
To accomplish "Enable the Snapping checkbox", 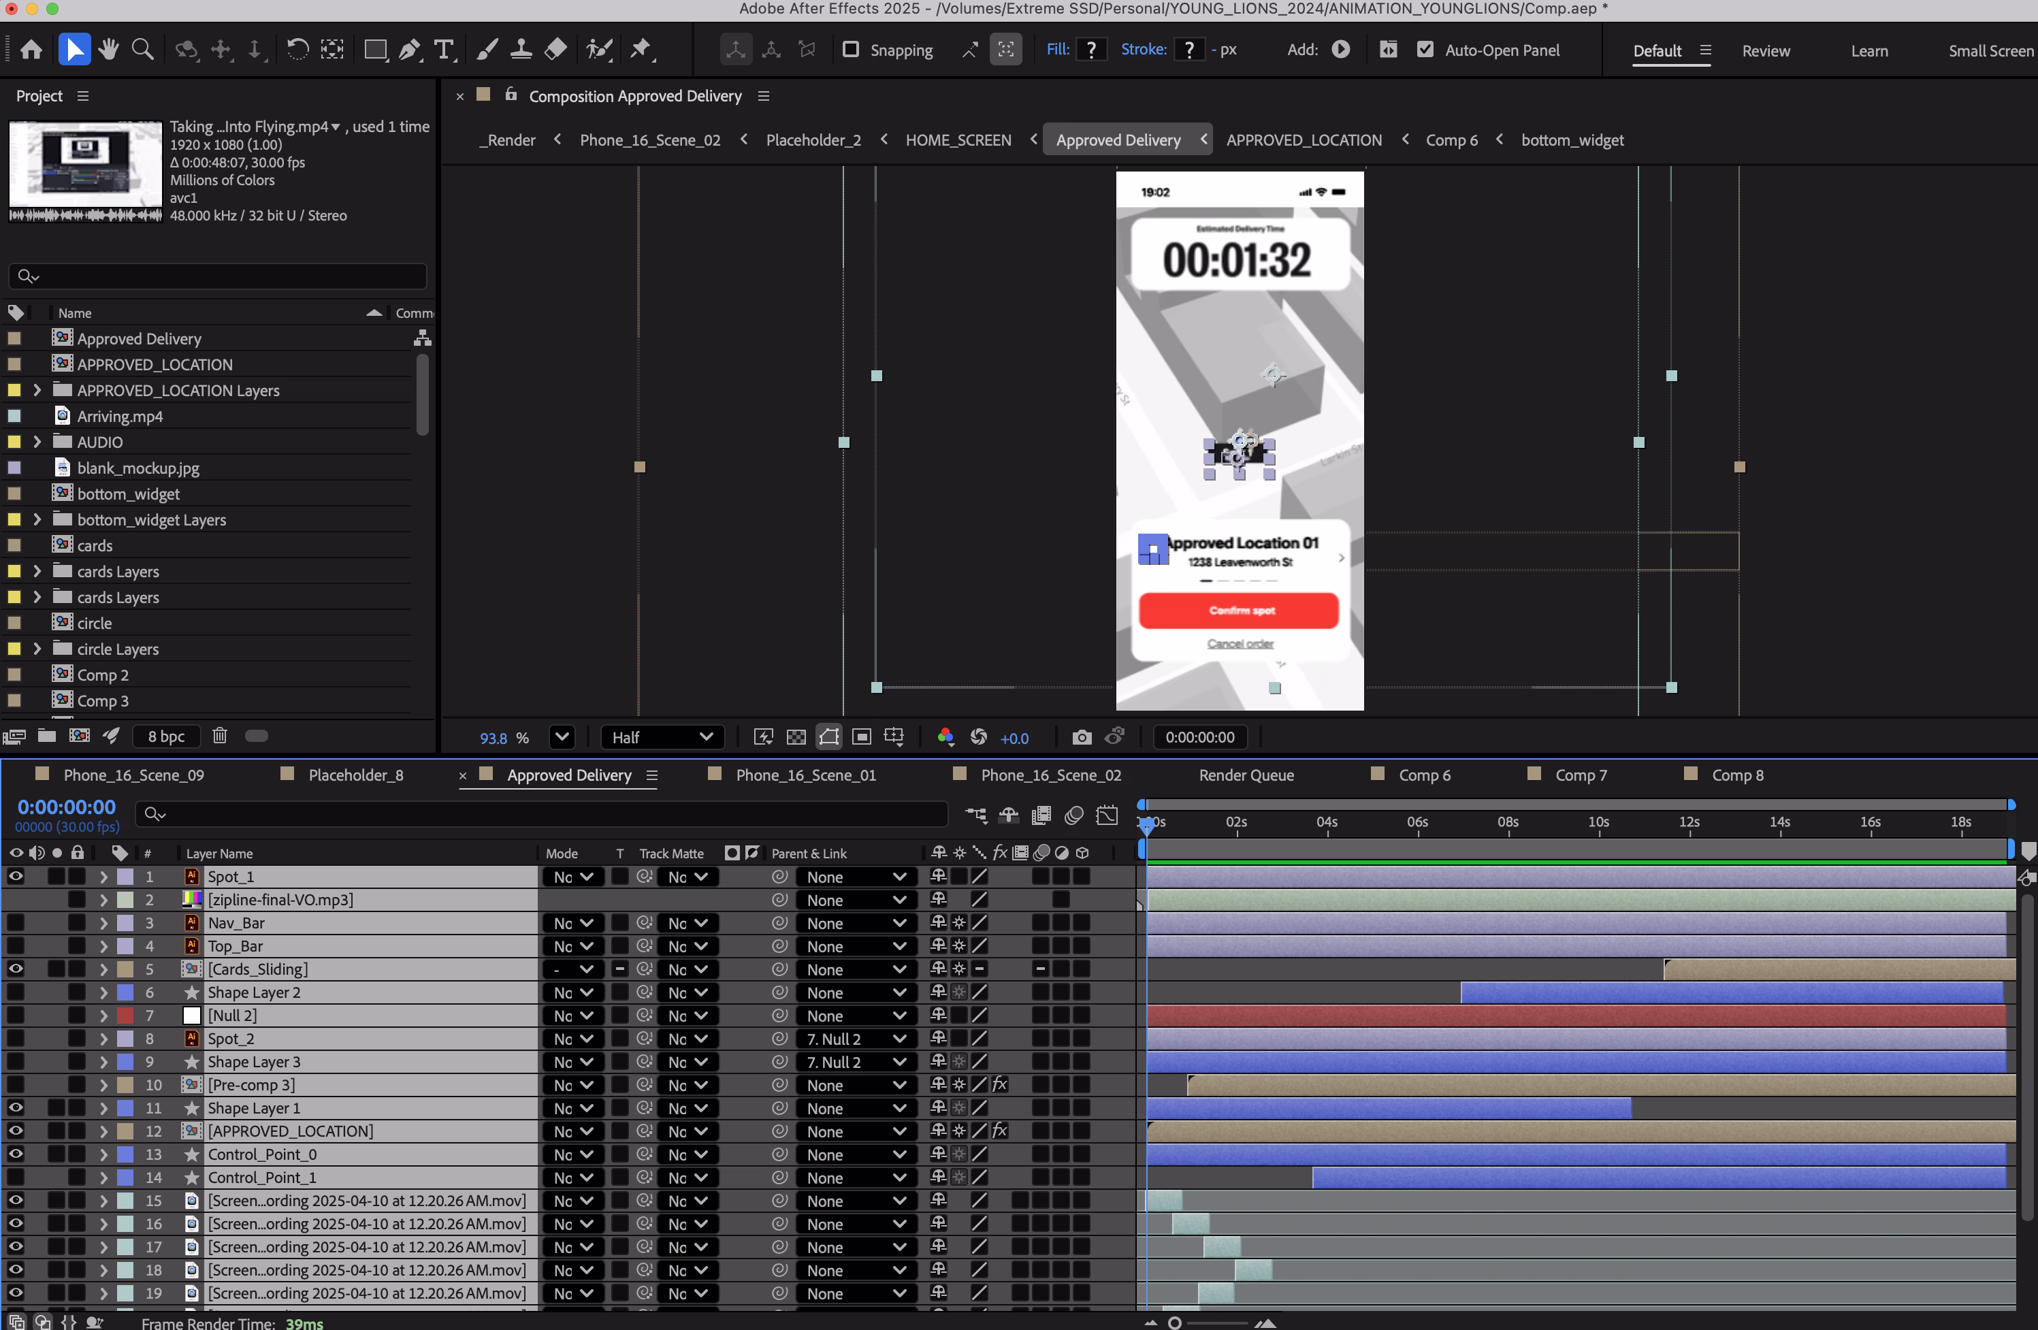I will [850, 50].
